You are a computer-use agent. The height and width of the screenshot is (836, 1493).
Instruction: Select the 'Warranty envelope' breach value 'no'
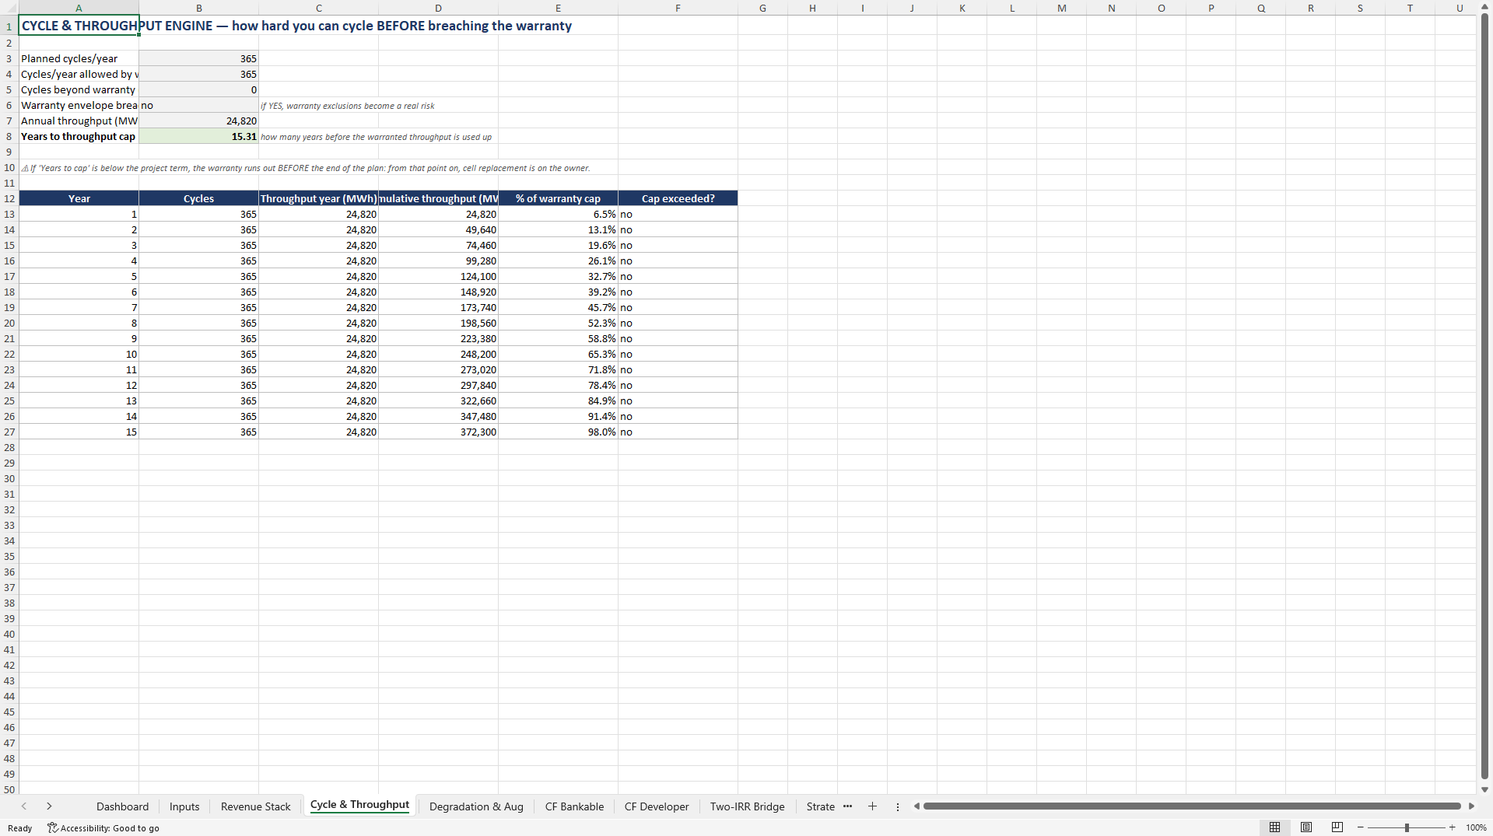point(198,105)
